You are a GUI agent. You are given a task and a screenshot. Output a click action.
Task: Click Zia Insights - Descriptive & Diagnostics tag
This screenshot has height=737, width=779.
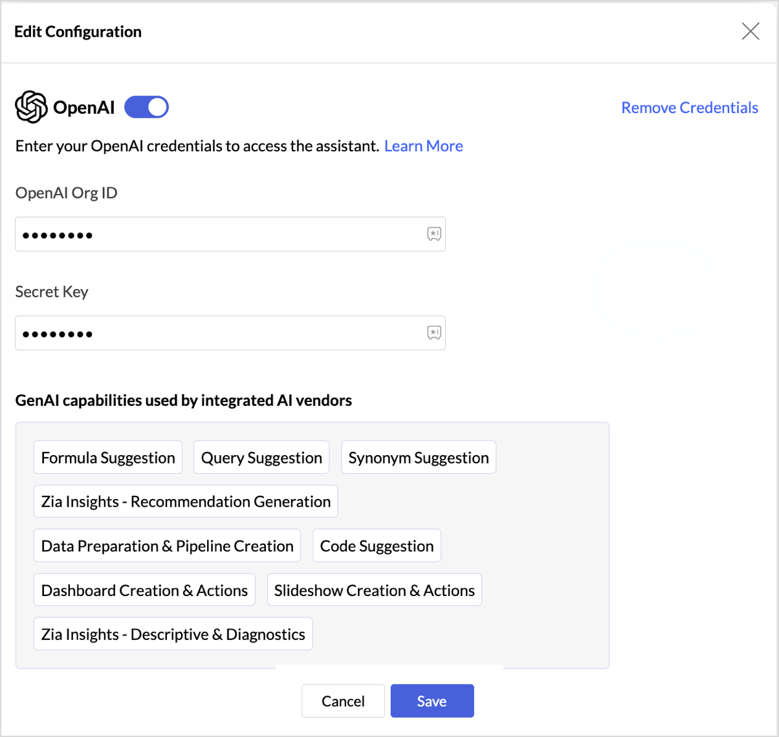173,634
